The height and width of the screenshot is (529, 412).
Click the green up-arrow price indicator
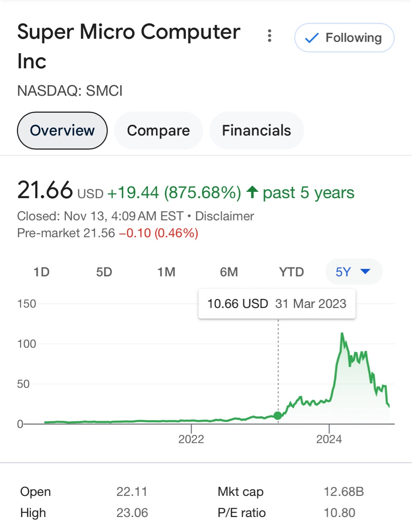point(252,192)
